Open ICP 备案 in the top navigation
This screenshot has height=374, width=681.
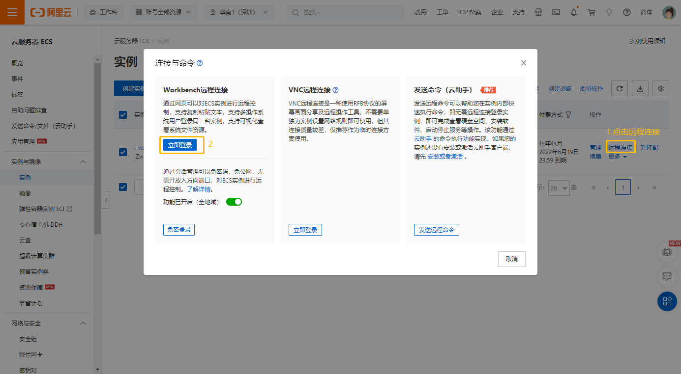click(470, 12)
